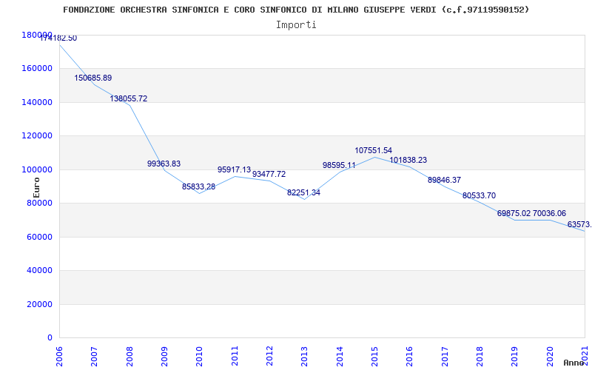Click the Euro axis label

click(36, 187)
